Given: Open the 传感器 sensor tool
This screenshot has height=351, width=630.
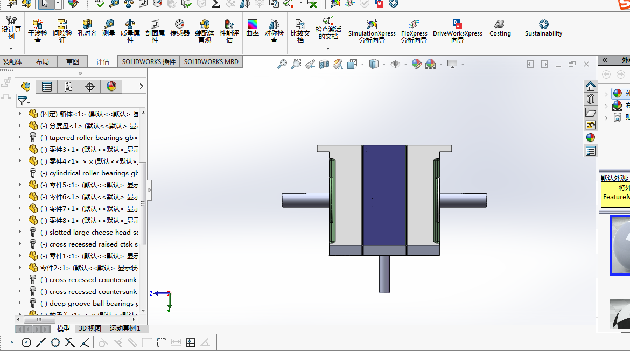Looking at the screenshot, I should (179, 28).
